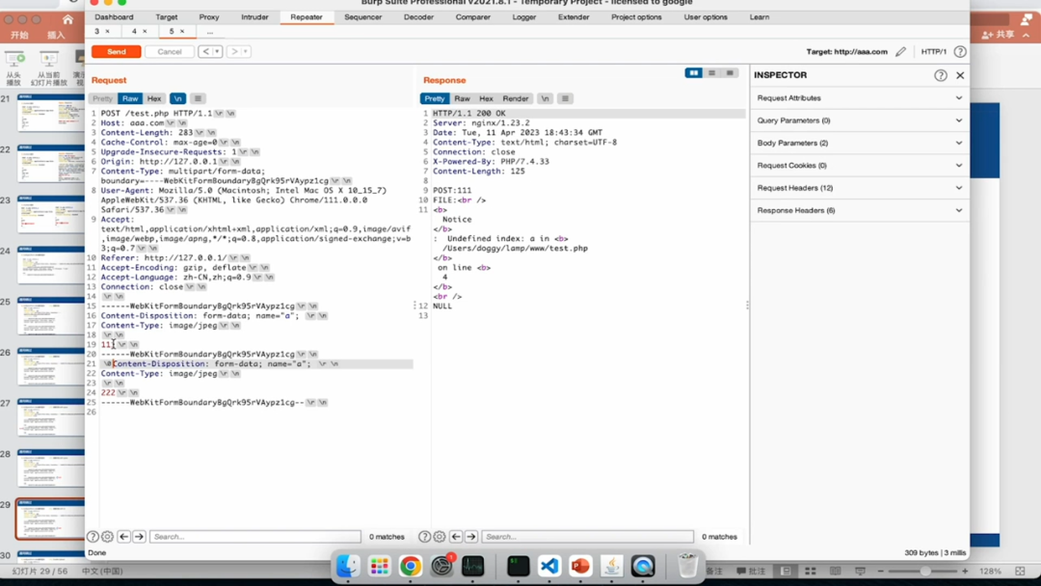Expand the Request Attributes section
The height and width of the screenshot is (586, 1041).
click(860, 97)
